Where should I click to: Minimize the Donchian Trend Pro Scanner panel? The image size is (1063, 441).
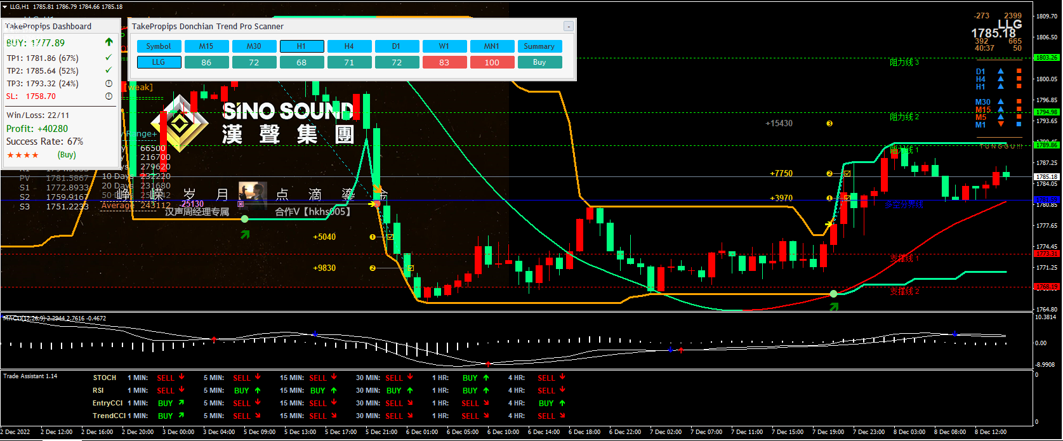[569, 26]
